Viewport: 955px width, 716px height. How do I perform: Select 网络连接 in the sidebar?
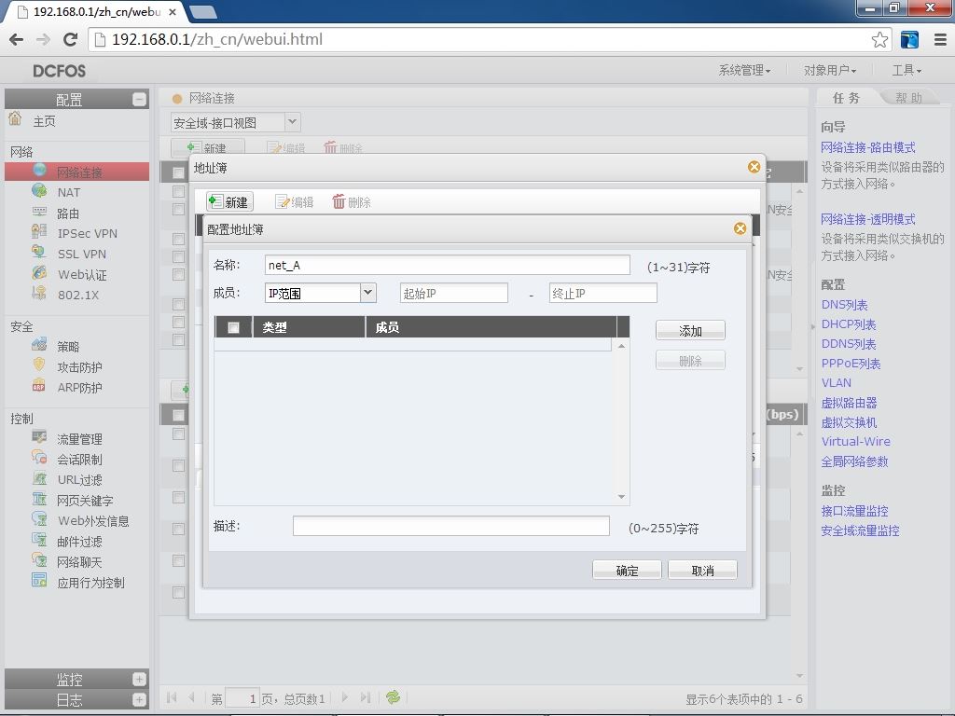point(76,172)
